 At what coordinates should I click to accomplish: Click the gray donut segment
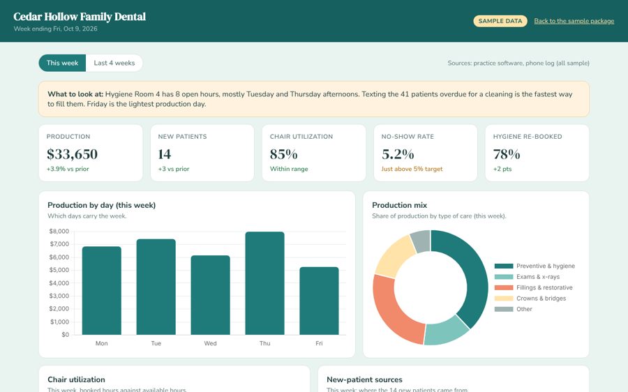pyautogui.click(x=422, y=241)
